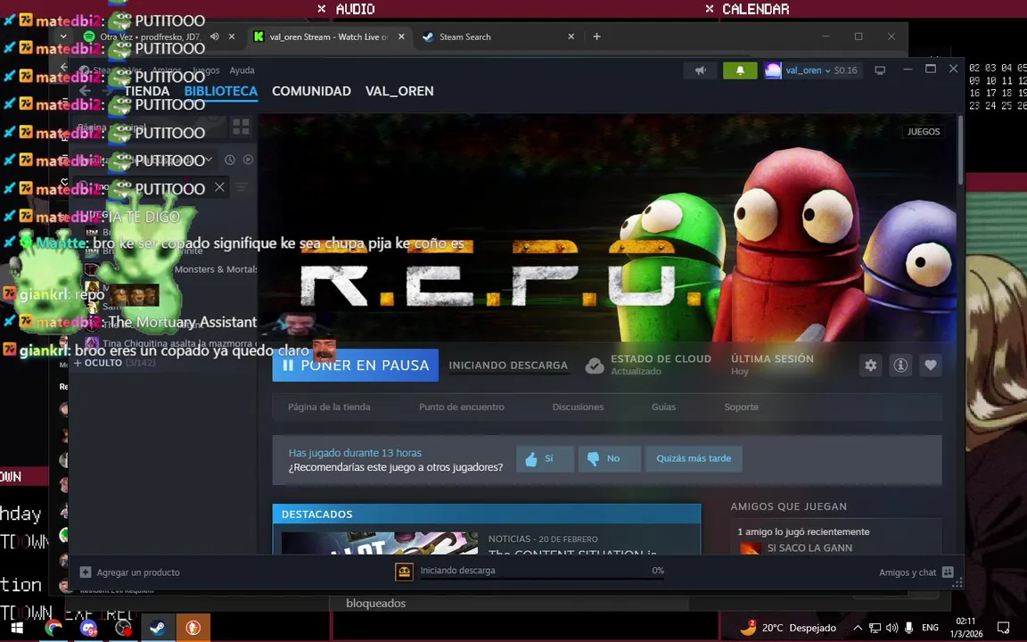
Task: Recommend game with Sí thumbs-up button
Action: point(545,458)
